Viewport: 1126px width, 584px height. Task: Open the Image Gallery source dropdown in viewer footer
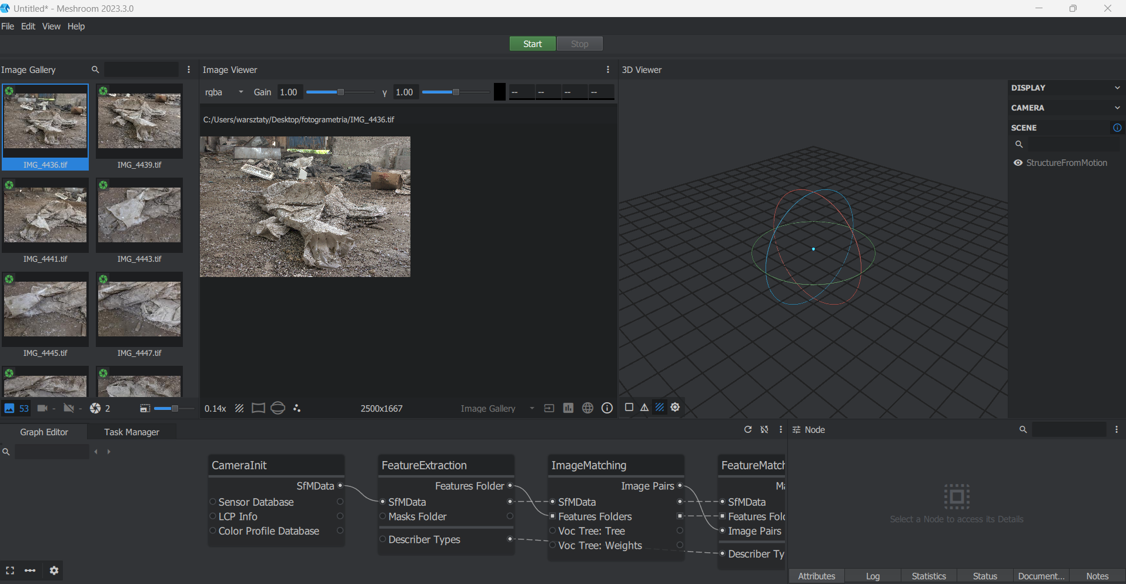(497, 408)
